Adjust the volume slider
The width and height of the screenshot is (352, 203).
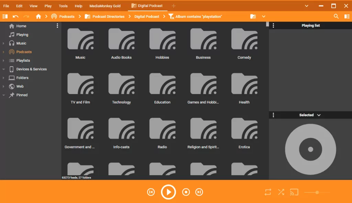click(x=317, y=192)
